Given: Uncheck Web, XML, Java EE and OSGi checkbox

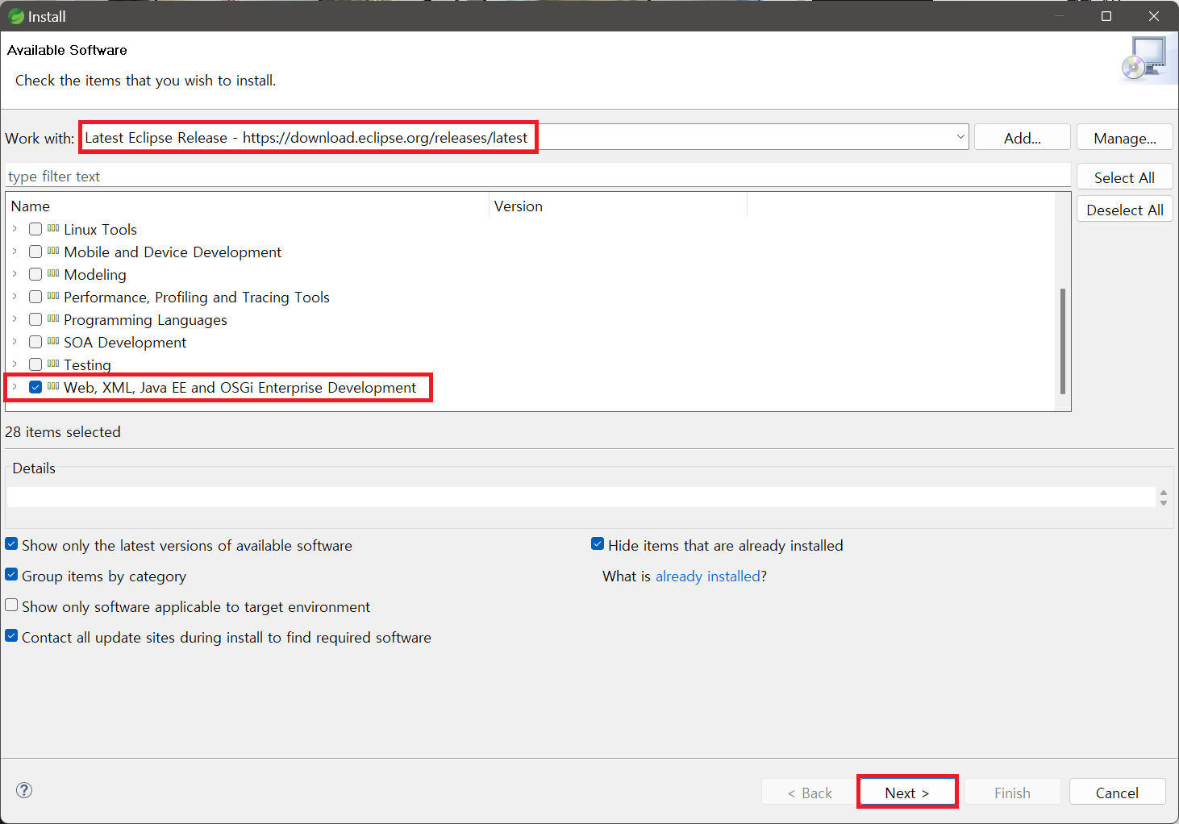Looking at the screenshot, I should (35, 387).
